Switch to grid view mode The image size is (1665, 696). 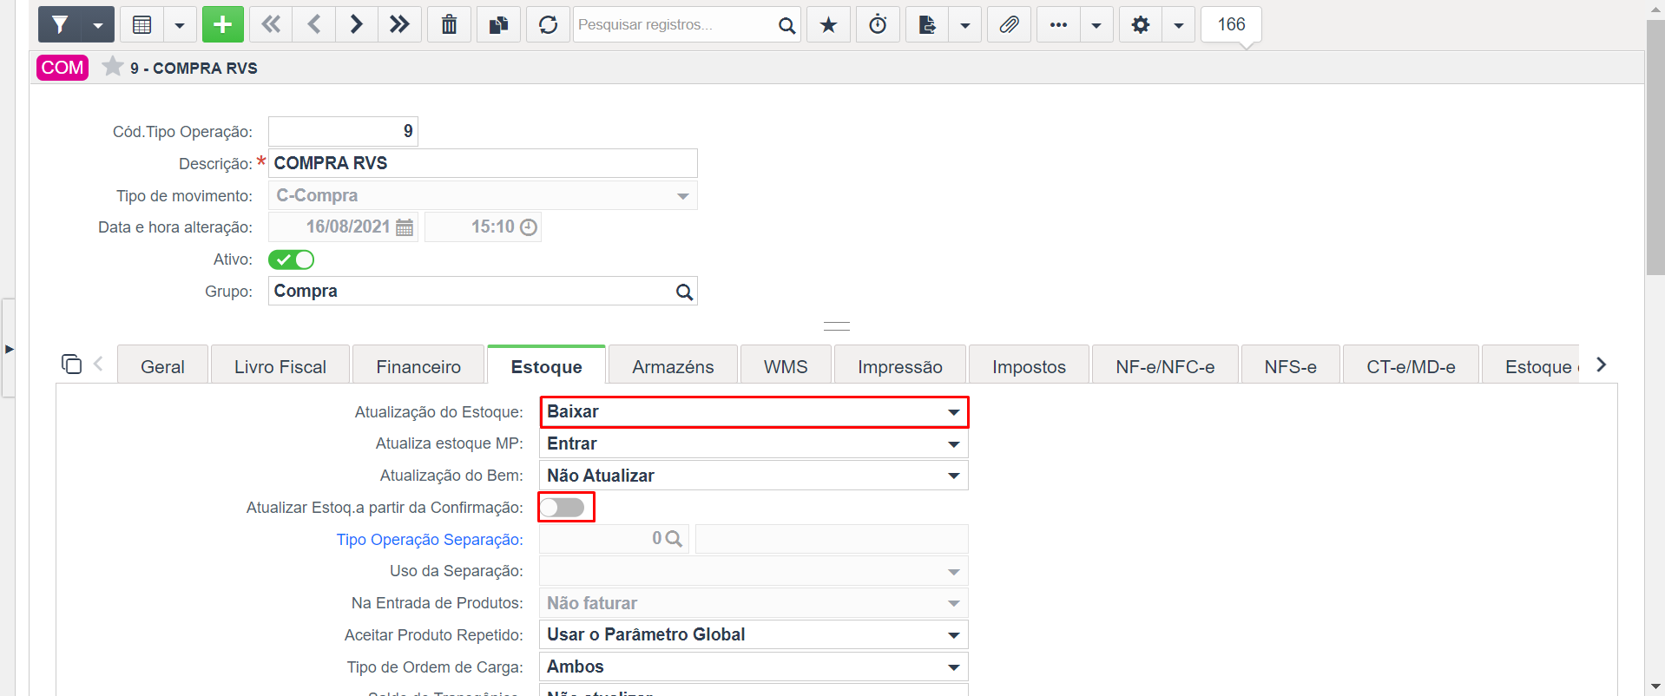click(x=141, y=24)
